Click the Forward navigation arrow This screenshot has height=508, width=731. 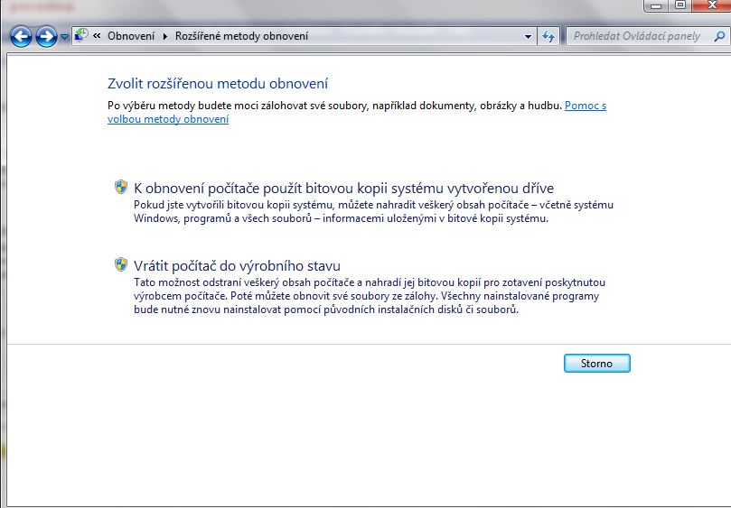[47, 36]
